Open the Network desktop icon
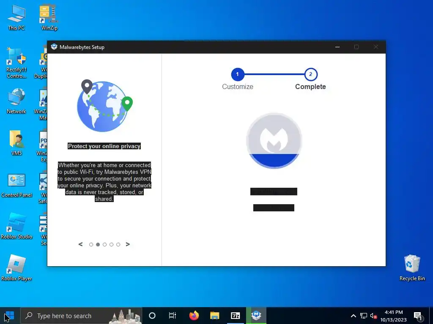433x324 pixels. [16, 101]
